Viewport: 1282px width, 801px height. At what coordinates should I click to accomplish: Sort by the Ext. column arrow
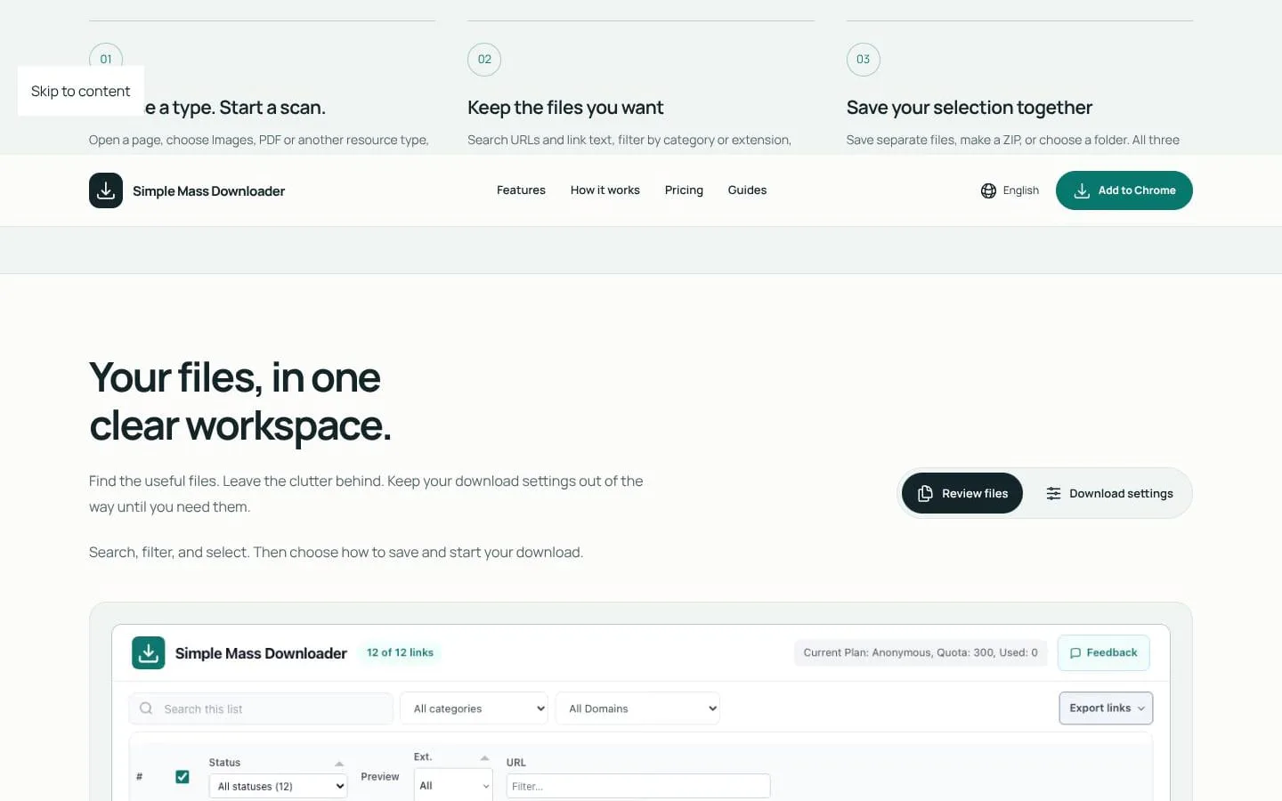pos(484,757)
